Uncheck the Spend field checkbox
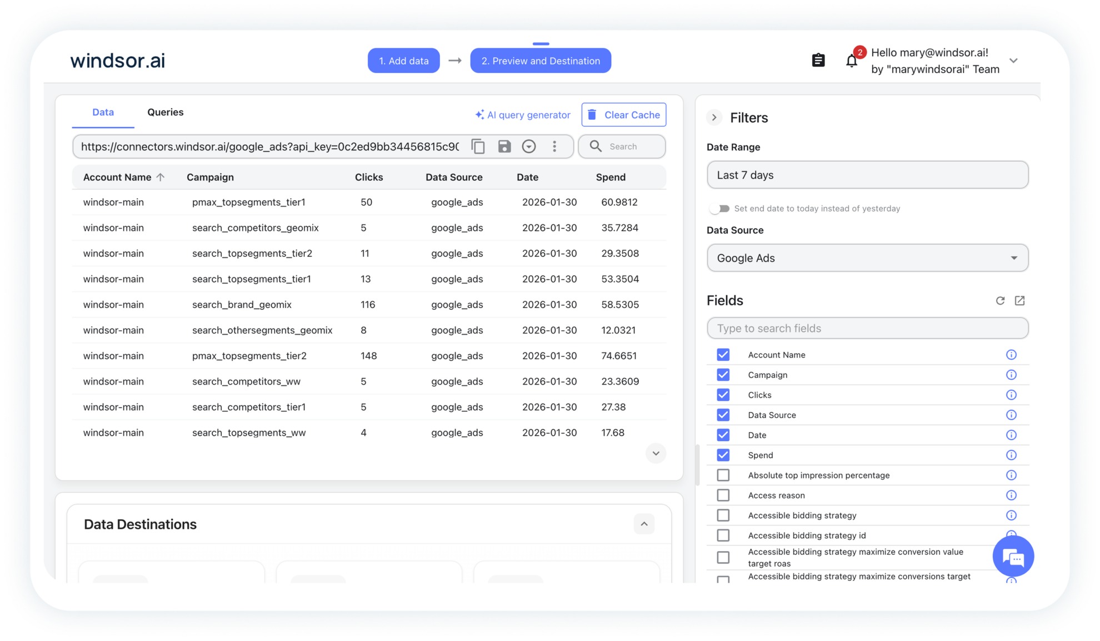1100x641 pixels. coord(723,455)
